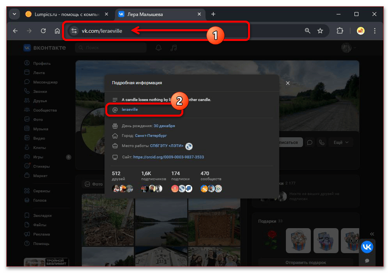The image size is (390, 273).
Task: Close the Подробная информация dialog
Action: coord(288,83)
